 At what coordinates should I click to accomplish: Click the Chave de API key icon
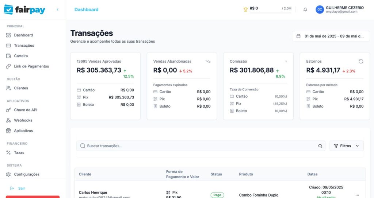coord(8,110)
